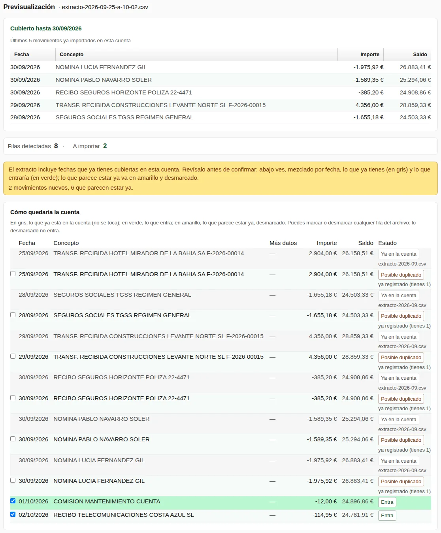441x533 pixels.
Task: Click the amount -12,00 €
Action: click(x=326, y=501)
